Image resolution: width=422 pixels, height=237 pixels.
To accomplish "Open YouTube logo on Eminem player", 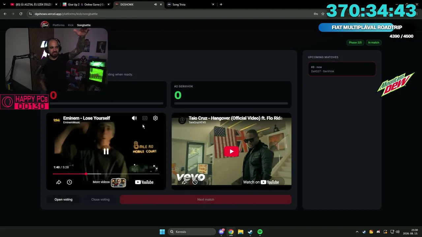I will (144, 182).
